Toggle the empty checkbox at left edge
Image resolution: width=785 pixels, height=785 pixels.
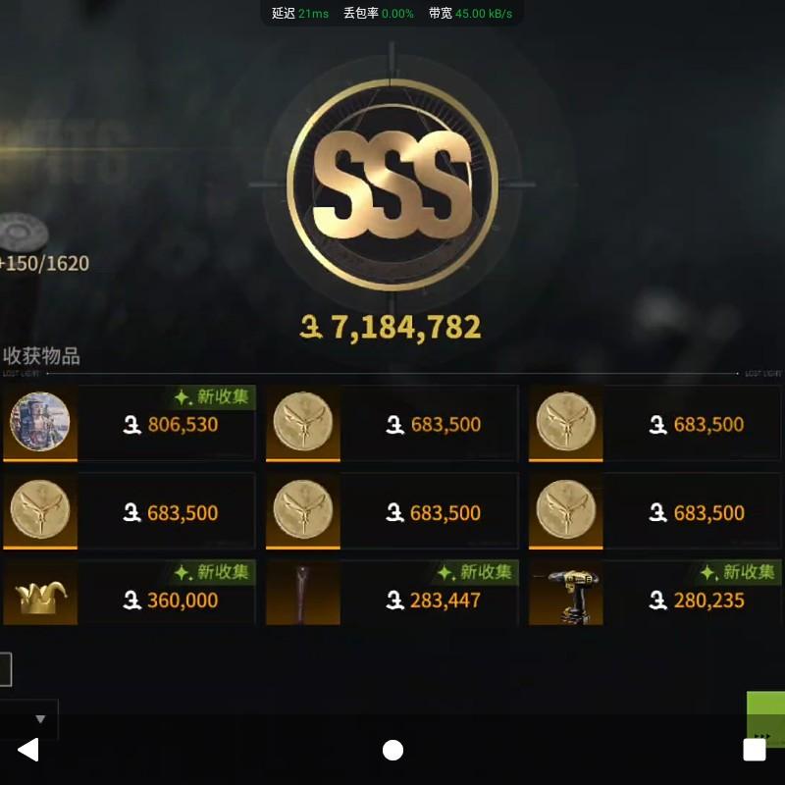[5, 669]
